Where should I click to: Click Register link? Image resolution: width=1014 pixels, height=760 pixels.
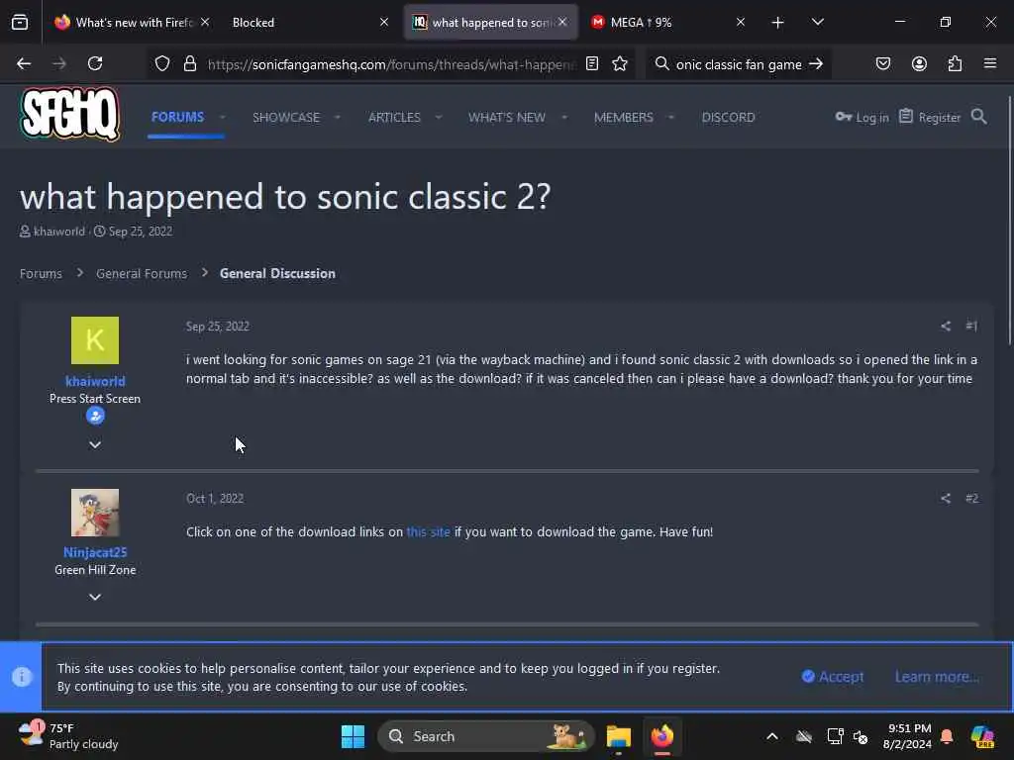930,117
